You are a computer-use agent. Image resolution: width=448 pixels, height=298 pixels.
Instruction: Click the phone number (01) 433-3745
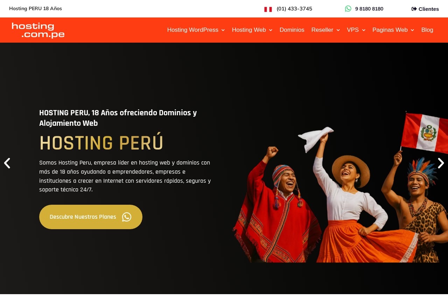pyautogui.click(x=294, y=9)
